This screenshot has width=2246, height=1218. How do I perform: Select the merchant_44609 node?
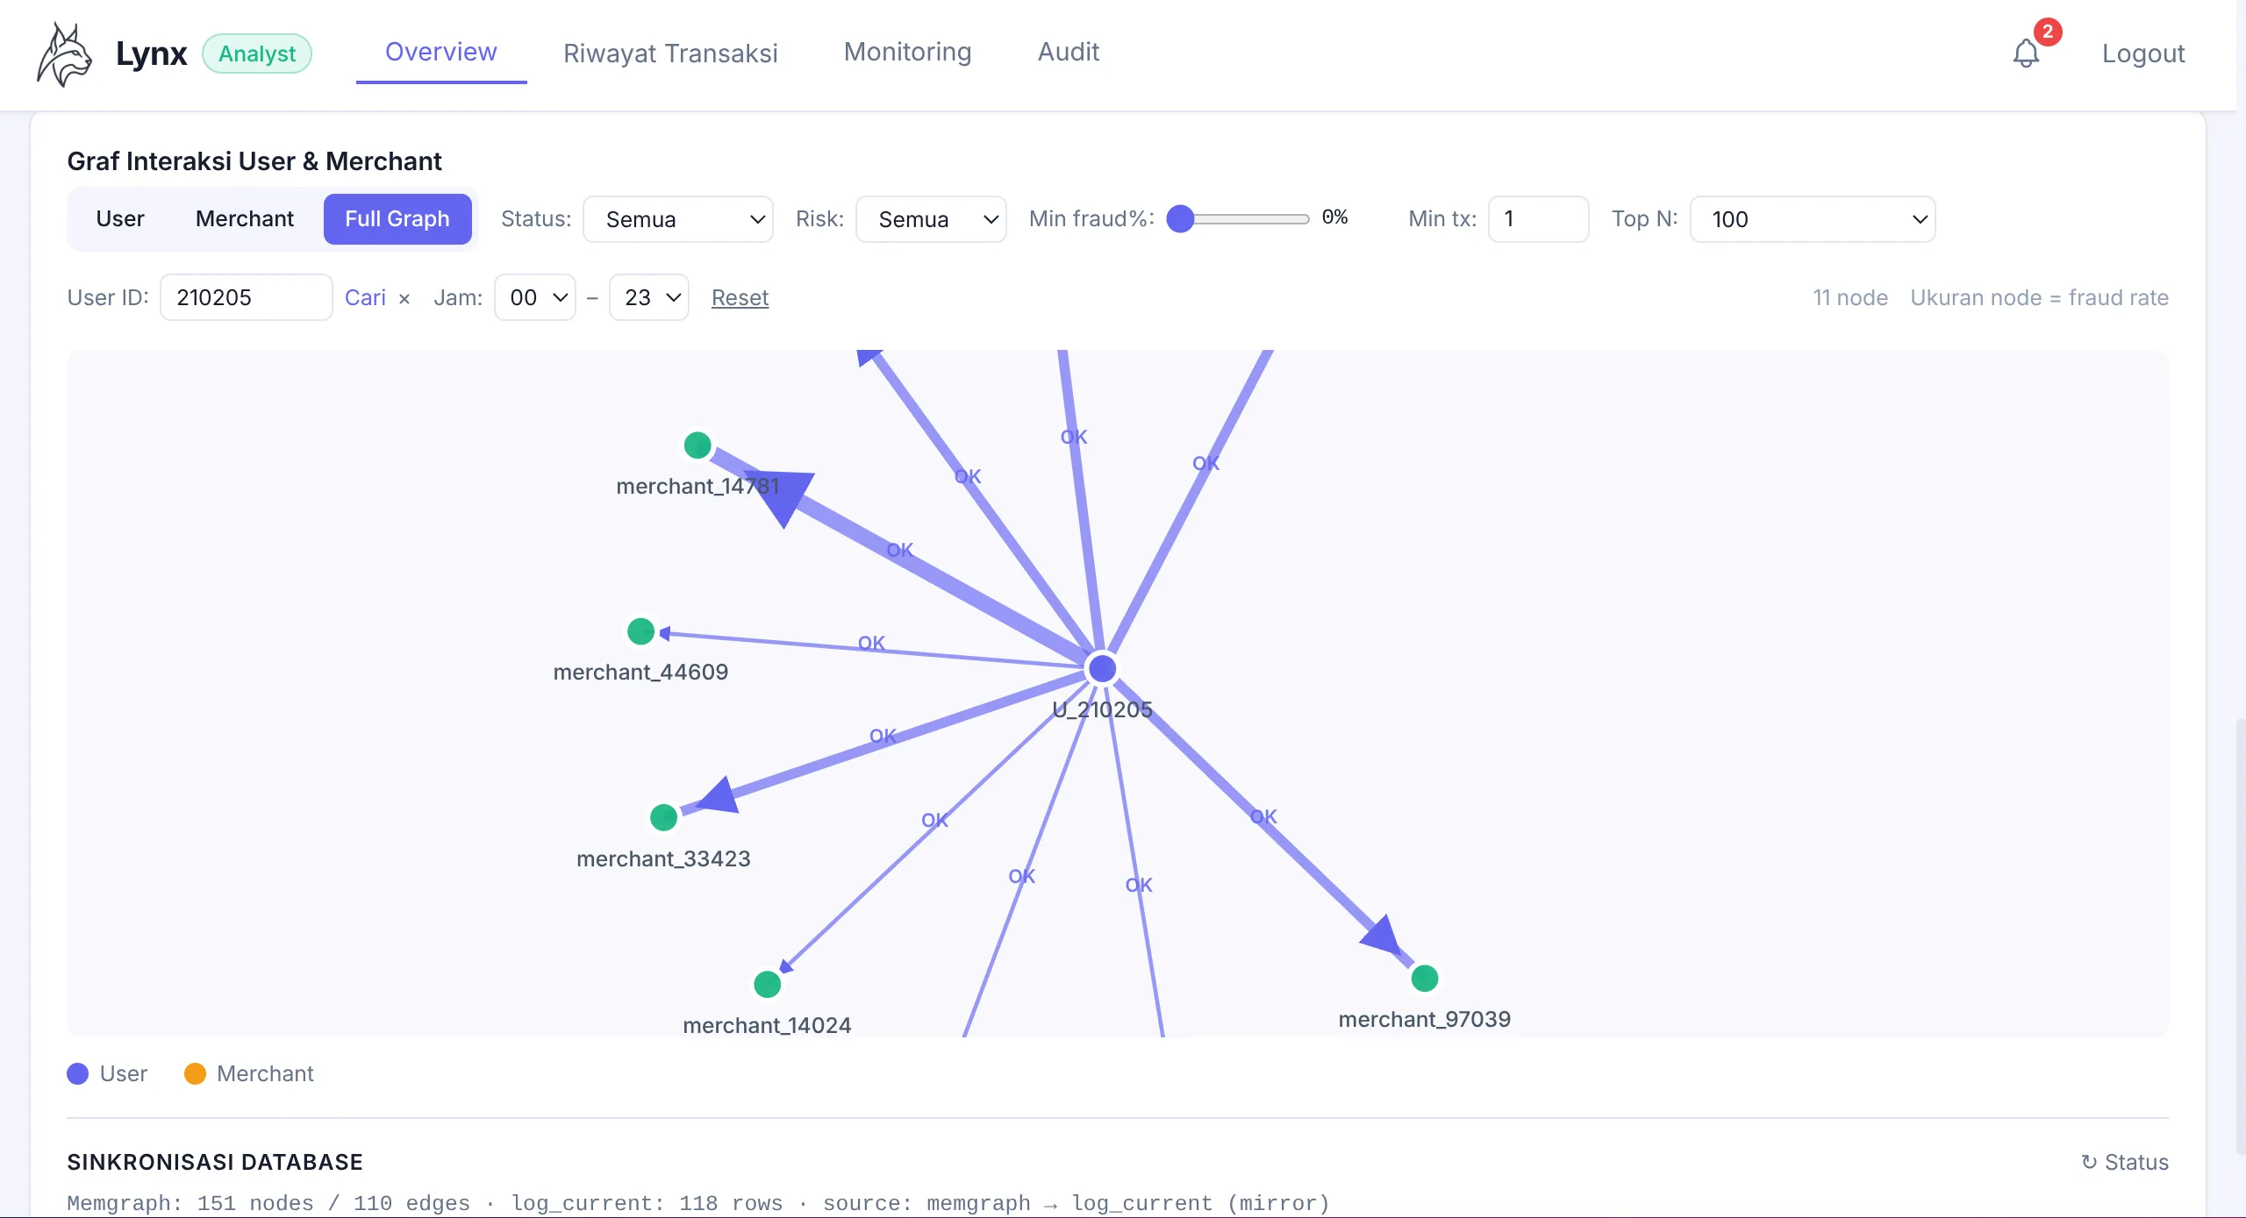[x=641, y=631]
